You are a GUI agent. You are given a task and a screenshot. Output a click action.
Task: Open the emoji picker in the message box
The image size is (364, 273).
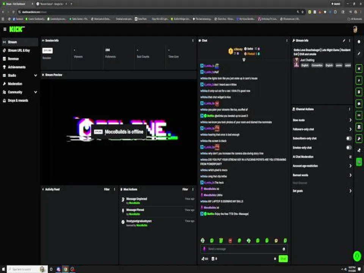pos(284,249)
